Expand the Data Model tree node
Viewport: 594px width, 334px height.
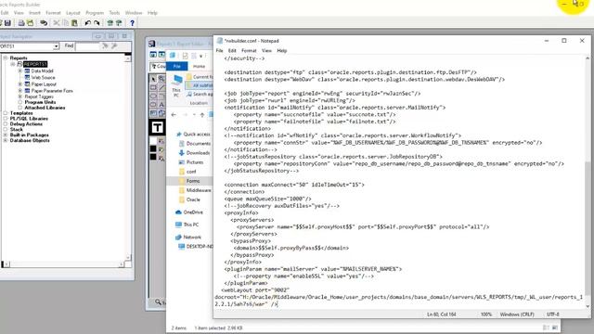click(20, 71)
